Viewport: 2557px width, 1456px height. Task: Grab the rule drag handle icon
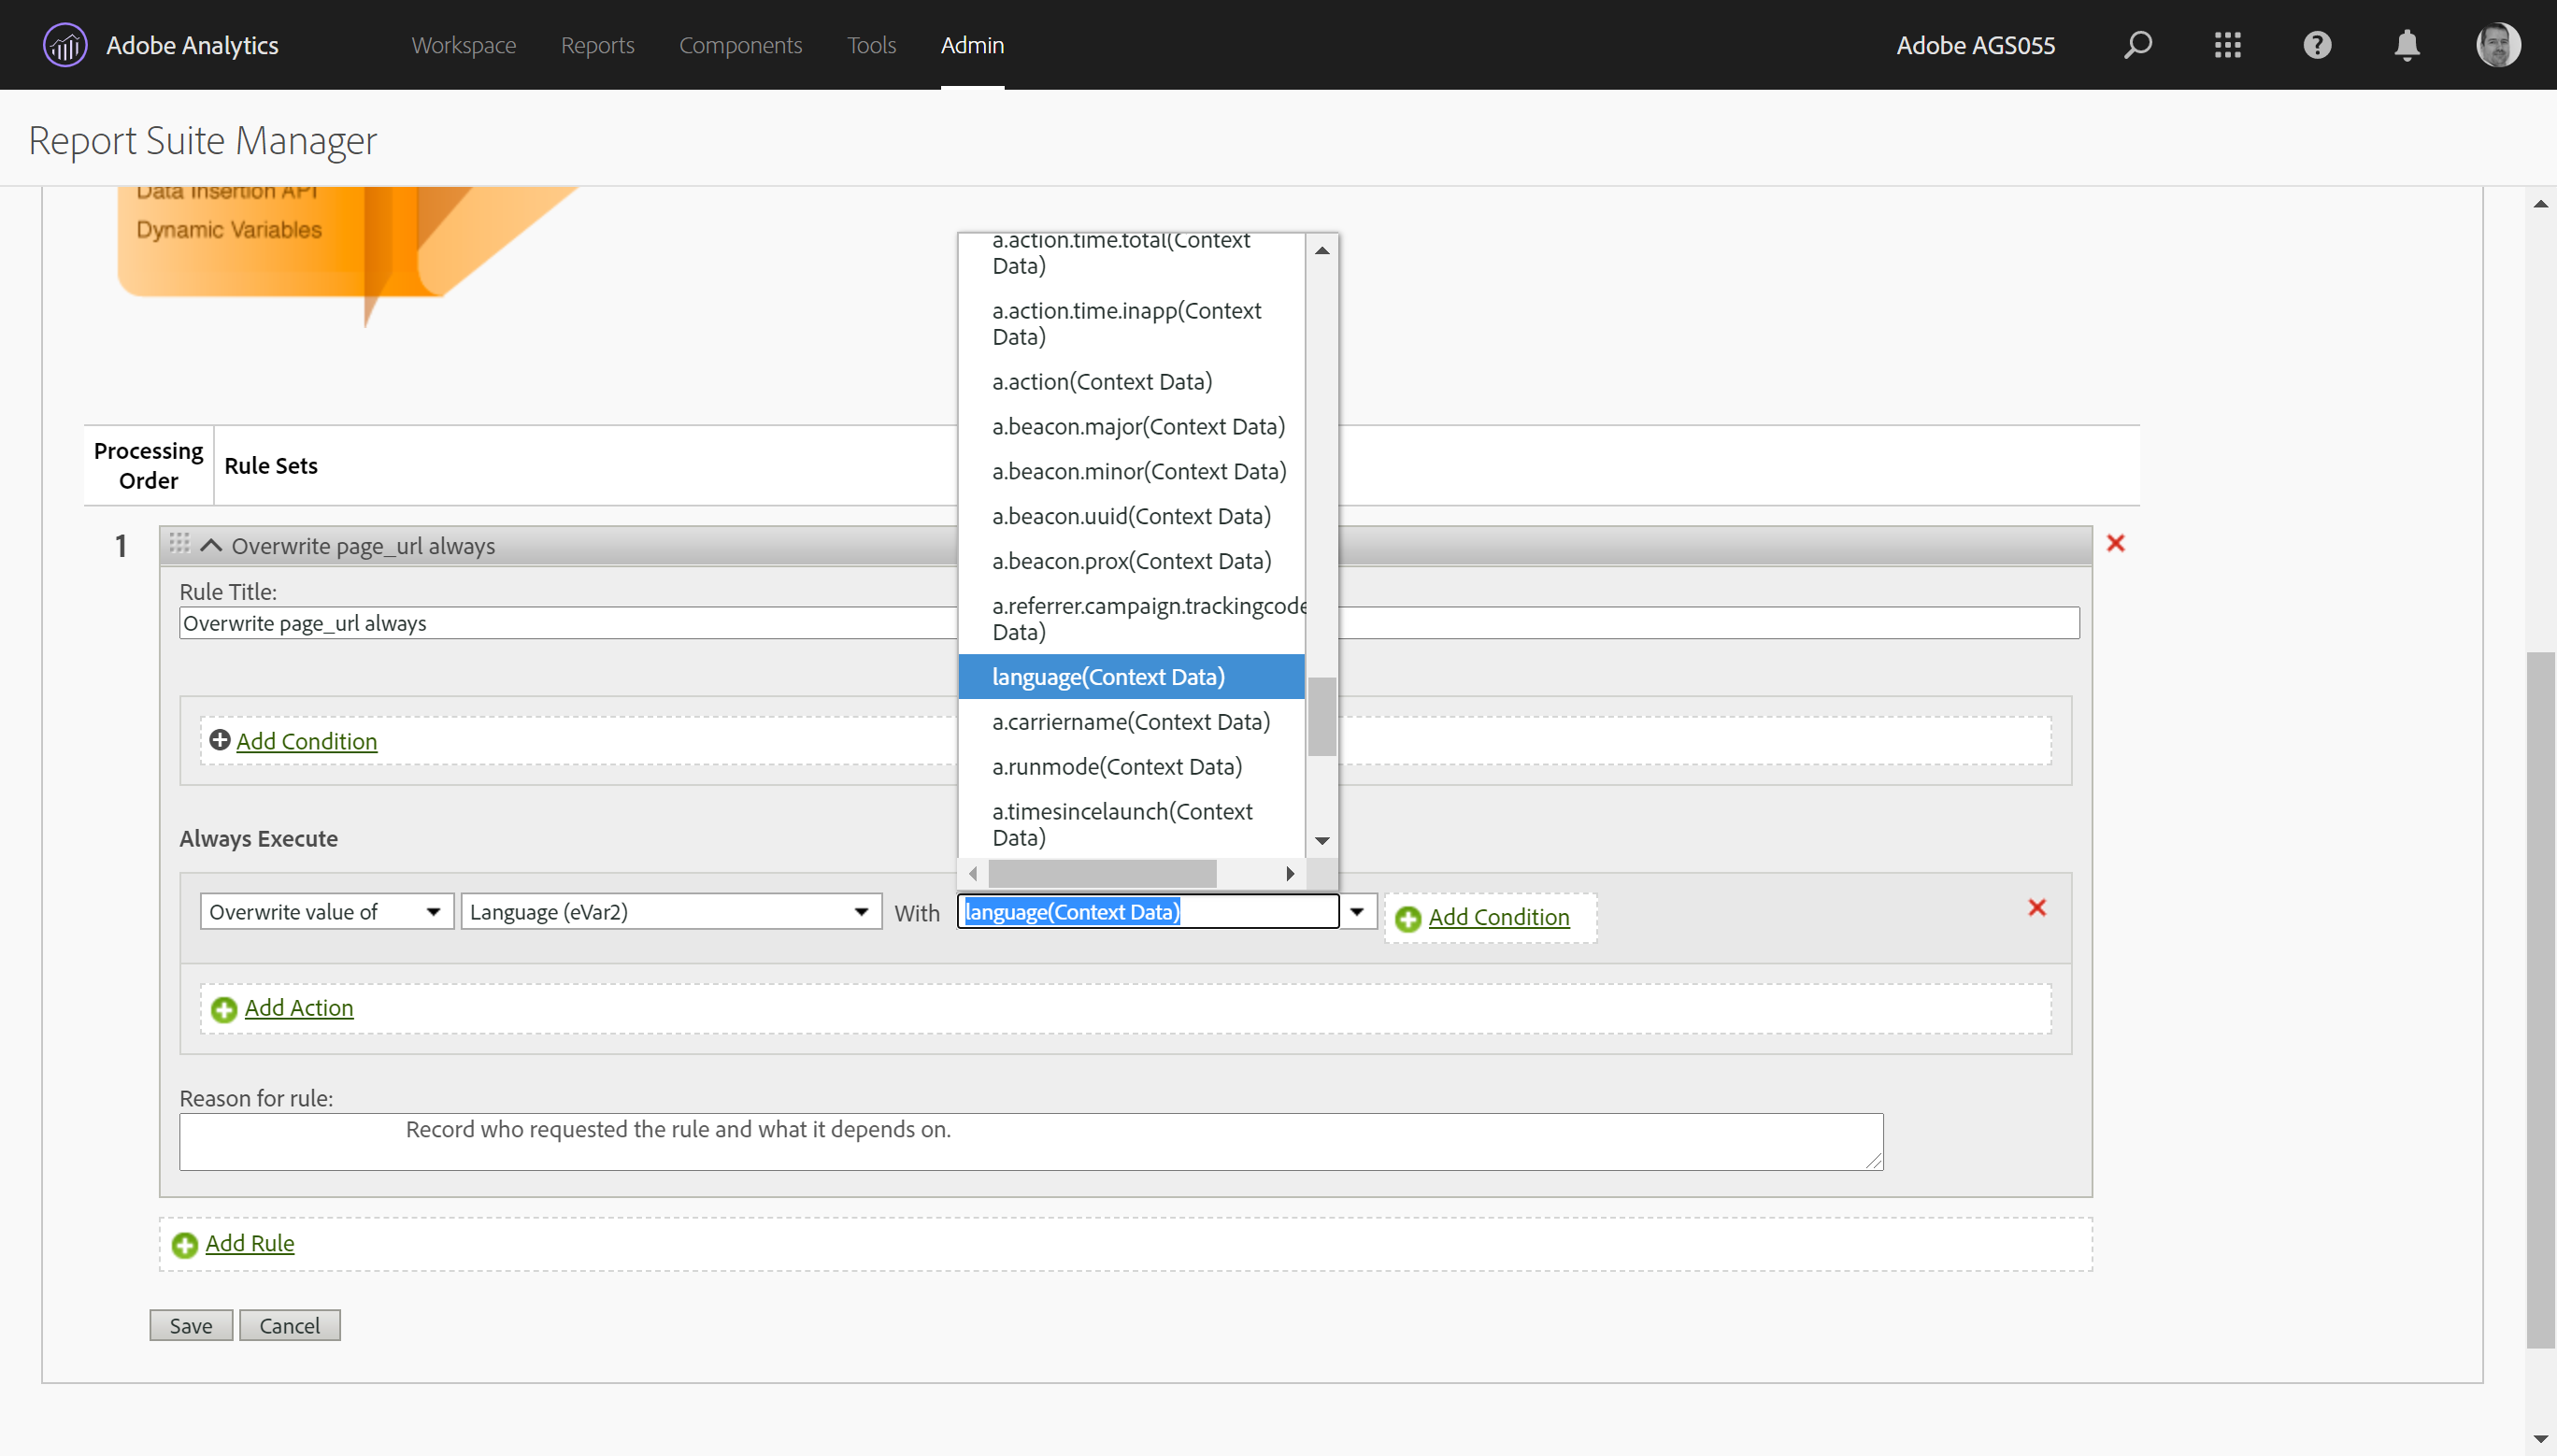[x=179, y=543]
